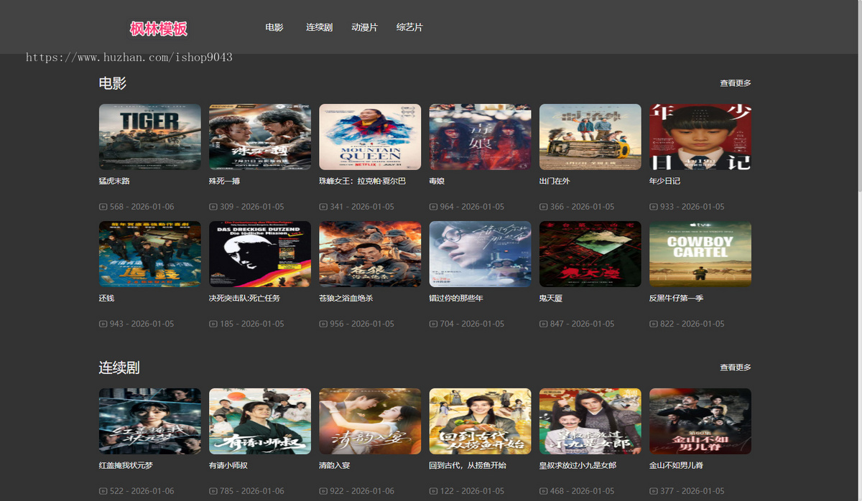Open the 鬼天厦 poster thumbnail
This screenshot has height=501, width=862.
pos(590,254)
